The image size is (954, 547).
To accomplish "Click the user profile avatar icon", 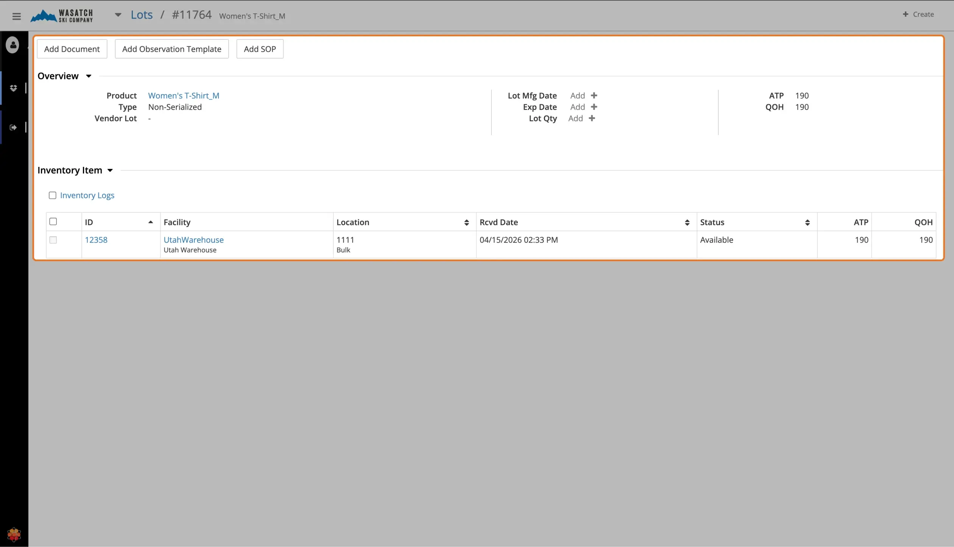I will [12, 45].
